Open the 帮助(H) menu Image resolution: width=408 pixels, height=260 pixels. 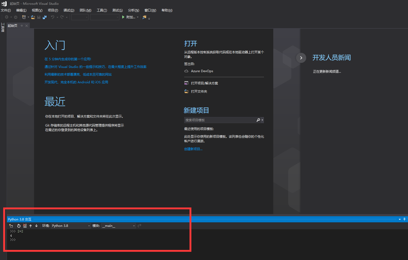click(x=167, y=10)
